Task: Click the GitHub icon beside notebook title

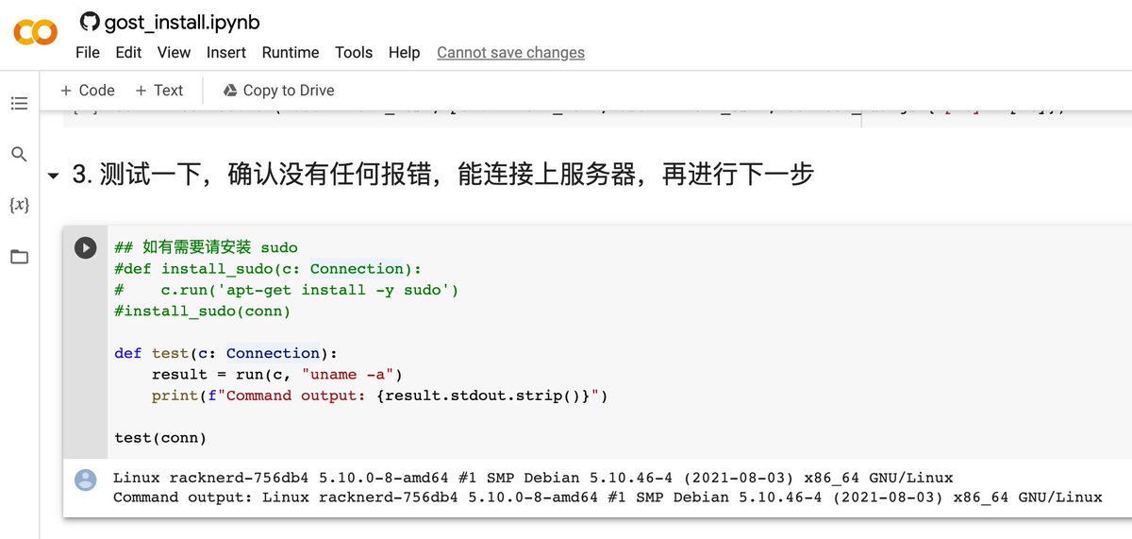Action: point(90,22)
